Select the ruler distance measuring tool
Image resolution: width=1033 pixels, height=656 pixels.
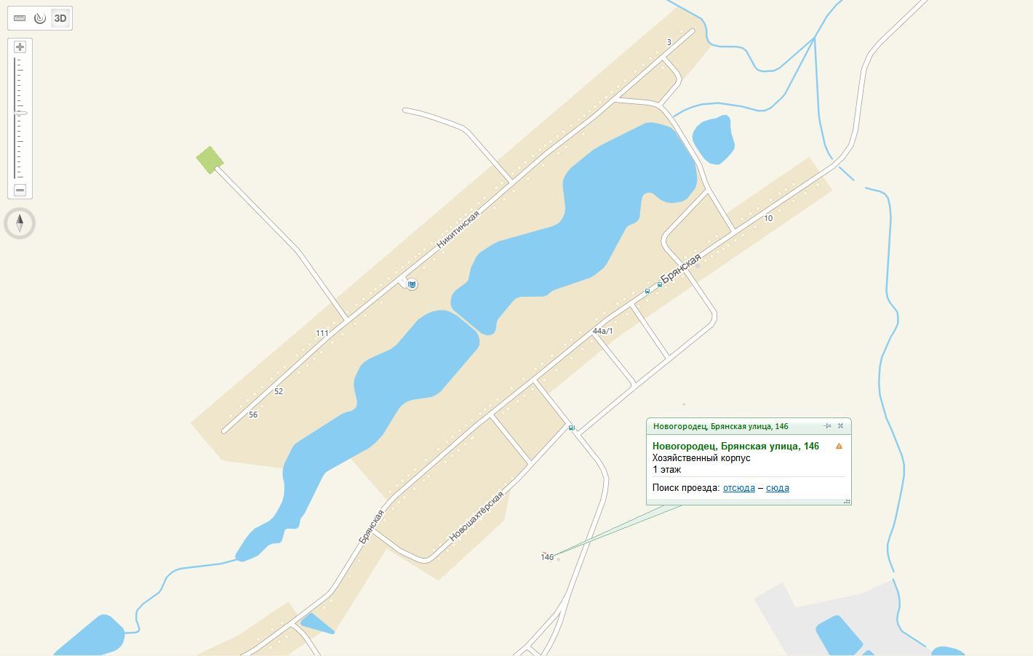click(20, 18)
